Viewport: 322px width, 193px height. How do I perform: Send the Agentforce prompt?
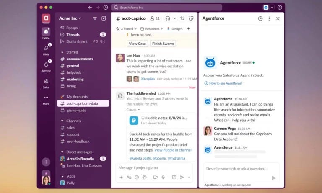pyautogui.click(x=274, y=178)
